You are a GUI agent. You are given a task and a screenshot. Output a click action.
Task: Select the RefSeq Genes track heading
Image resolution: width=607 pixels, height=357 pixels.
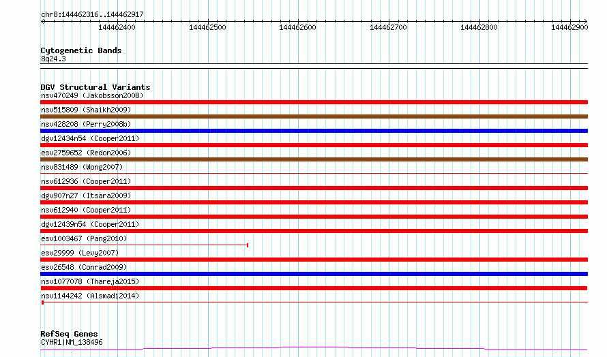coord(69,334)
